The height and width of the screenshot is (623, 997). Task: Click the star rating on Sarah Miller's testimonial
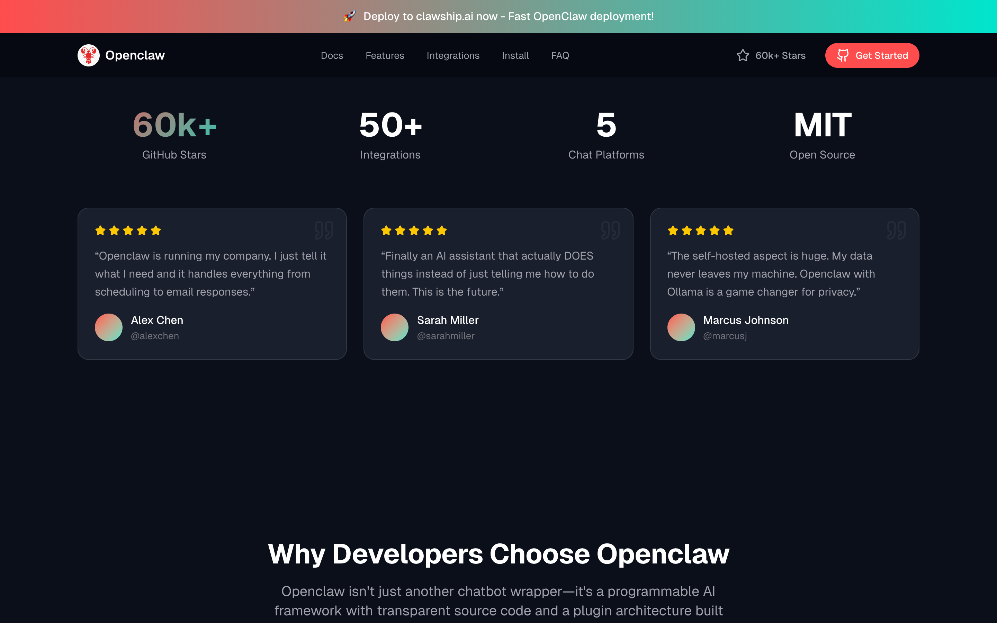(x=414, y=230)
